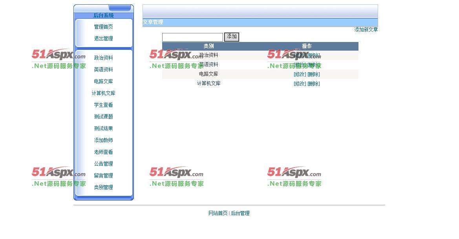The width and height of the screenshot is (459, 239).
Task: Open 计算机文库 in the sidebar menu
Action: tap(103, 93)
